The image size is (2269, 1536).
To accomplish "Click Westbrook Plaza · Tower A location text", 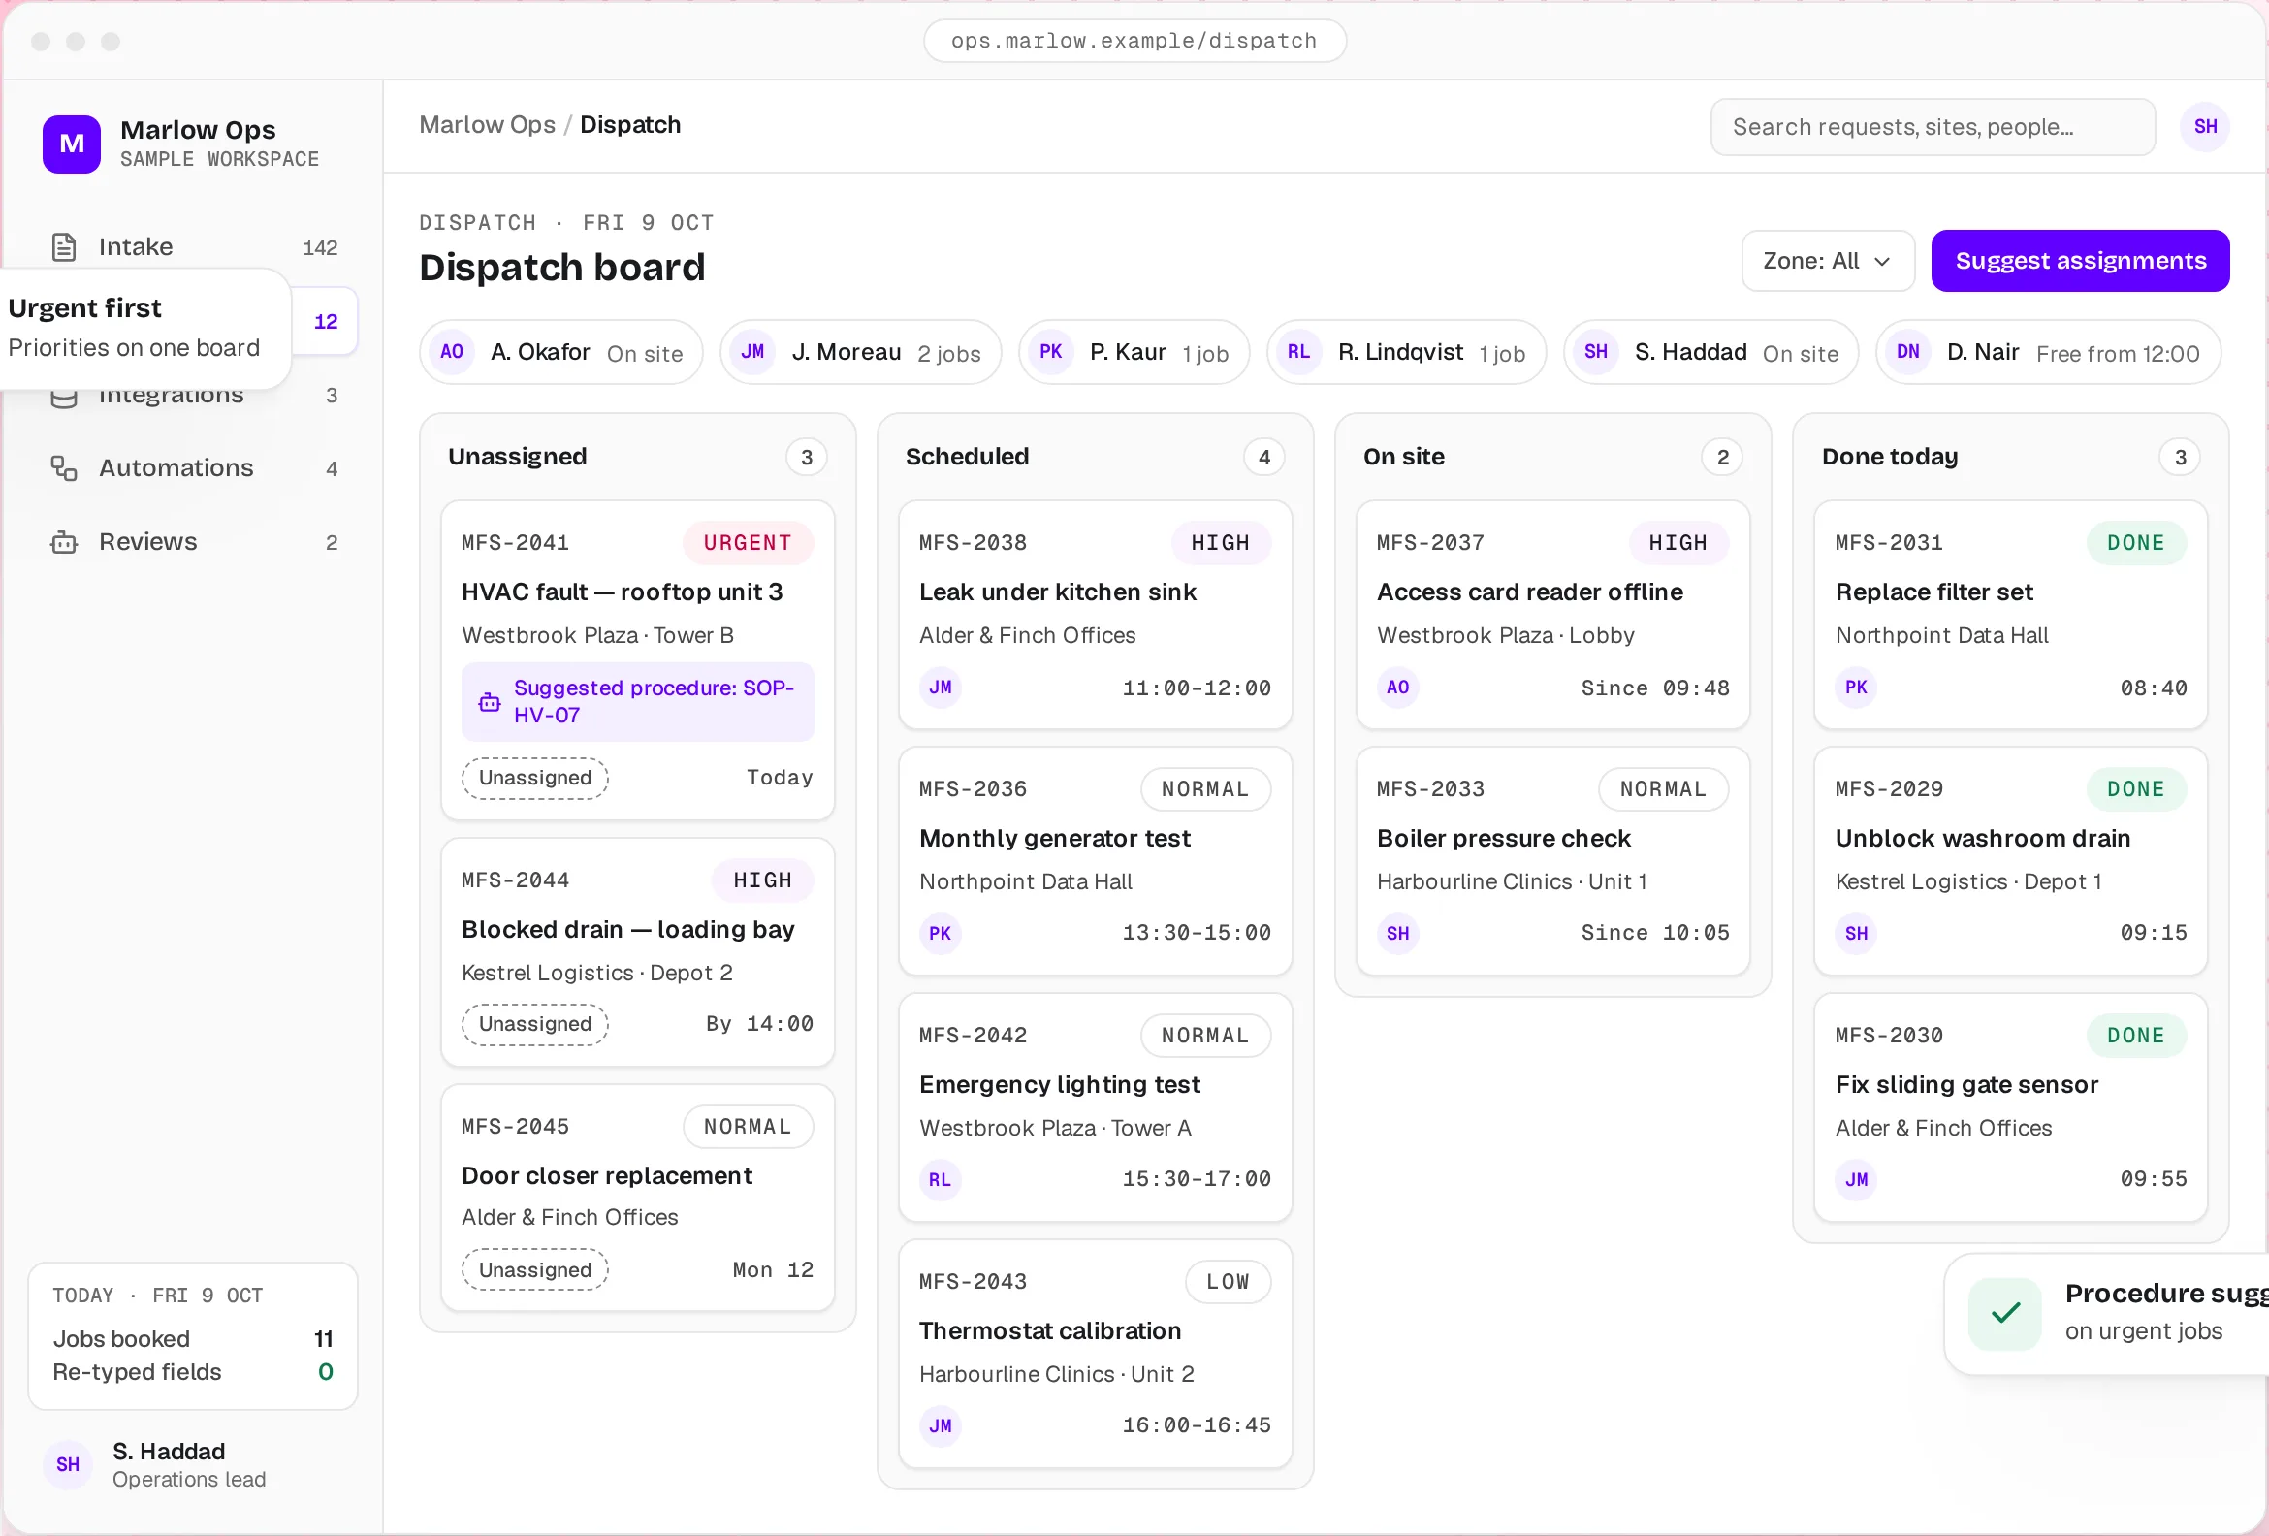I will [x=1055, y=1129].
